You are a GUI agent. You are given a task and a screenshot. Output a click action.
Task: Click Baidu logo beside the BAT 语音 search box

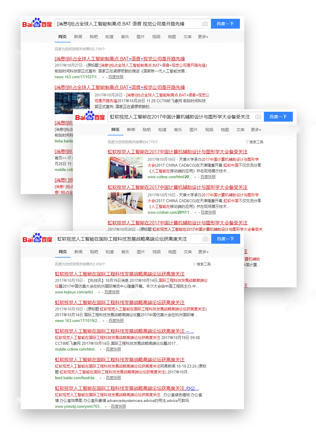coord(37,23)
